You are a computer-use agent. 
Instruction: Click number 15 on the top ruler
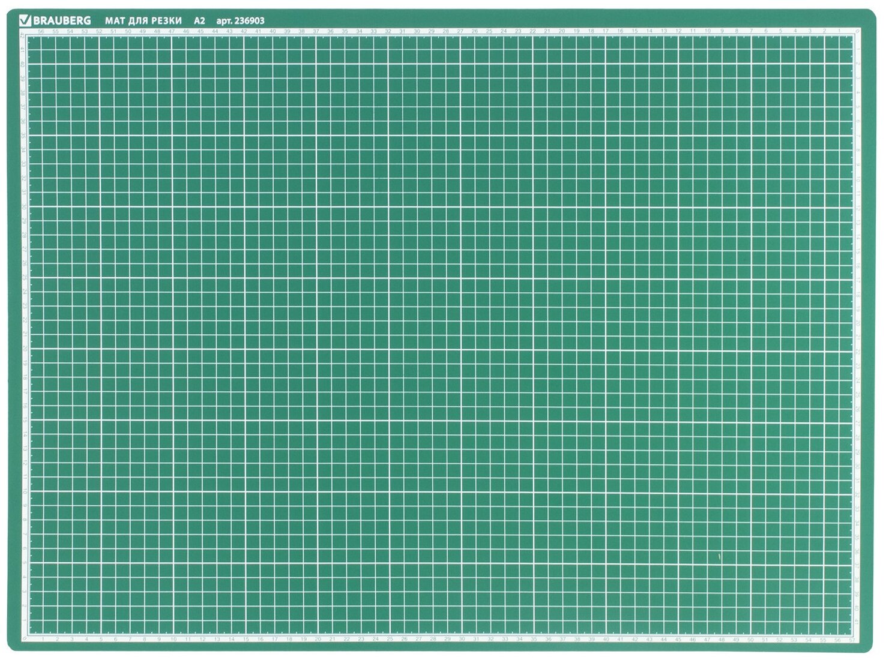click(x=634, y=31)
